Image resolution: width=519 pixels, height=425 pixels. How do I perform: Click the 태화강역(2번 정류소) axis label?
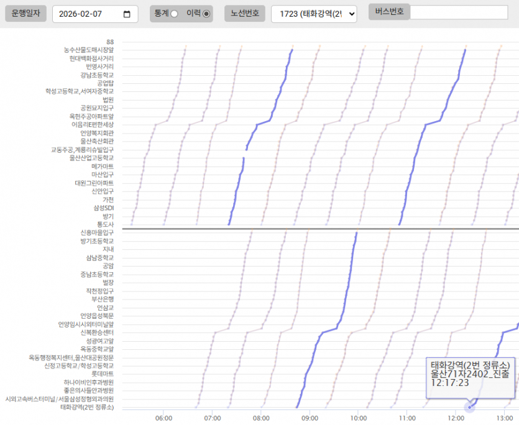click(x=86, y=407)
